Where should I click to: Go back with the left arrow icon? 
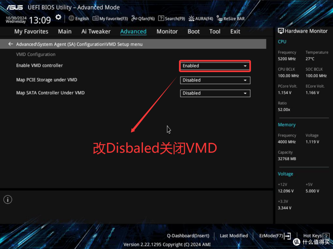[x=10, y=44]
